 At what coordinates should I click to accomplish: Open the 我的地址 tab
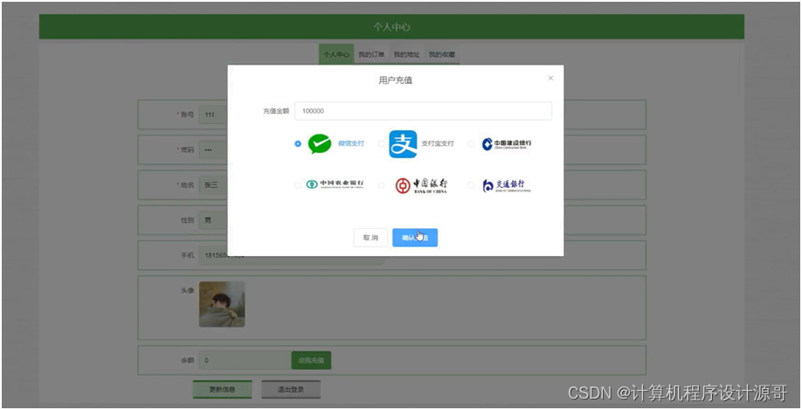pyautogui.click(x=406, y=54)
